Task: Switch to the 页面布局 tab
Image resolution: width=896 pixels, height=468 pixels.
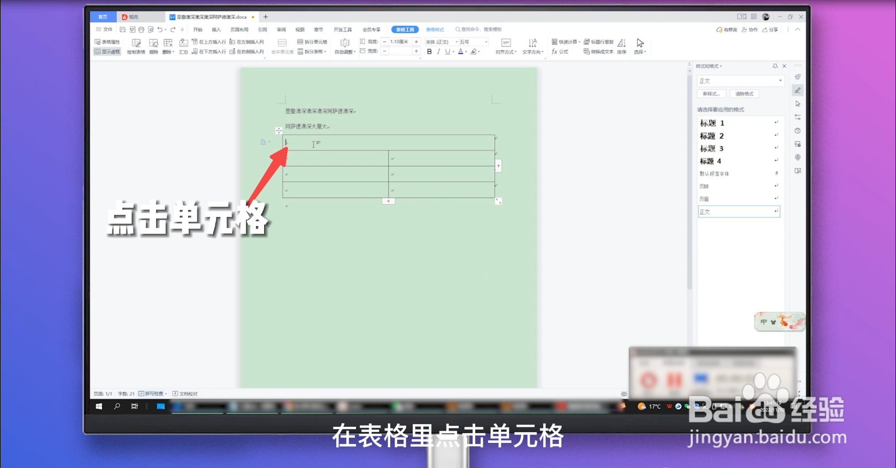Action: coord(240,29)
